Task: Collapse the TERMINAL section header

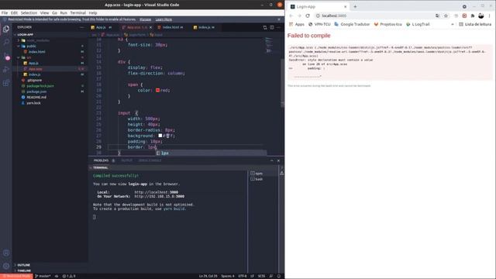Action: [x=99, y=167]
